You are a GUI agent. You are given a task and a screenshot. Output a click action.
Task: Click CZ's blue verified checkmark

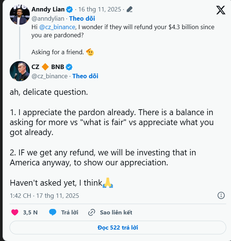click(69, 67)
